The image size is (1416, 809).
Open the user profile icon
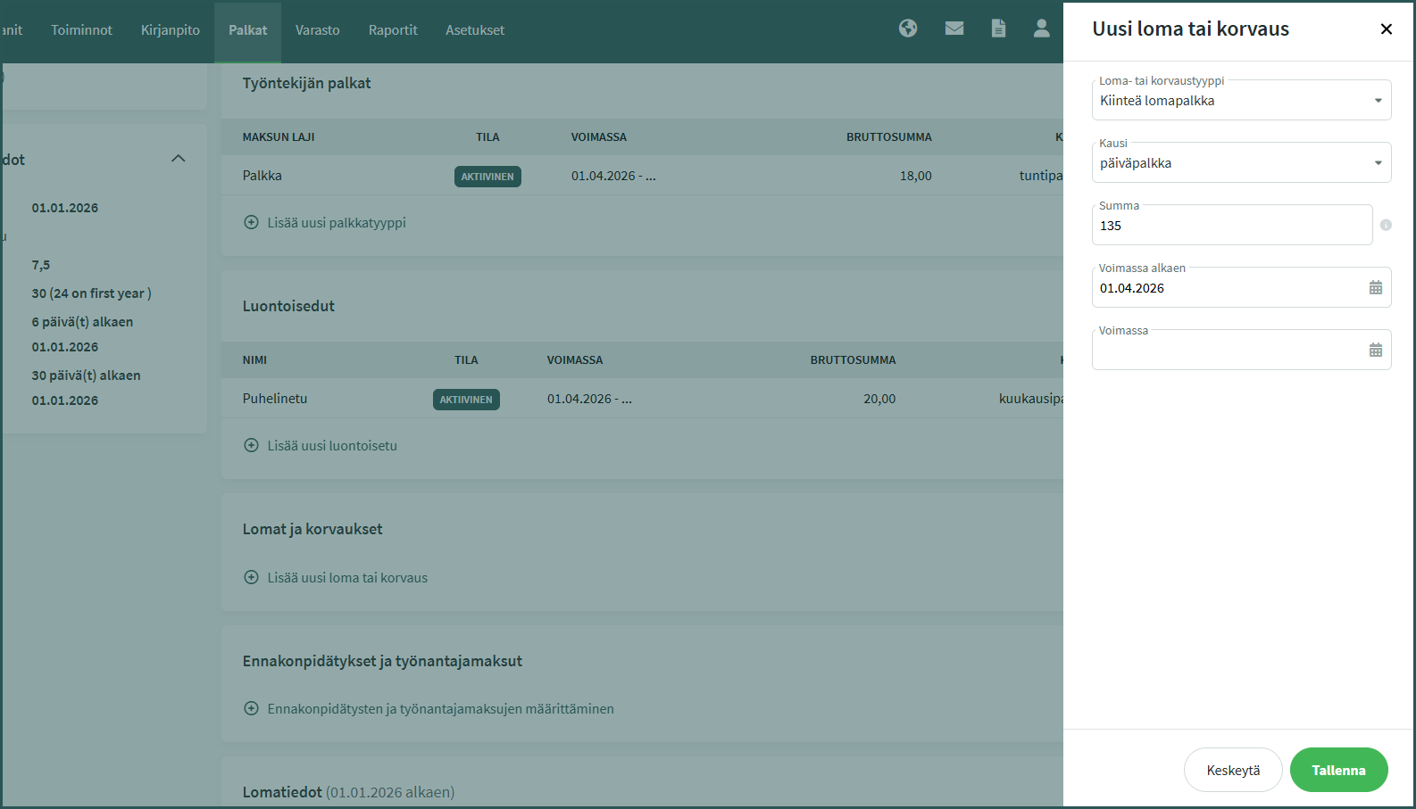pyautogui.click(x=1041, y=29)
